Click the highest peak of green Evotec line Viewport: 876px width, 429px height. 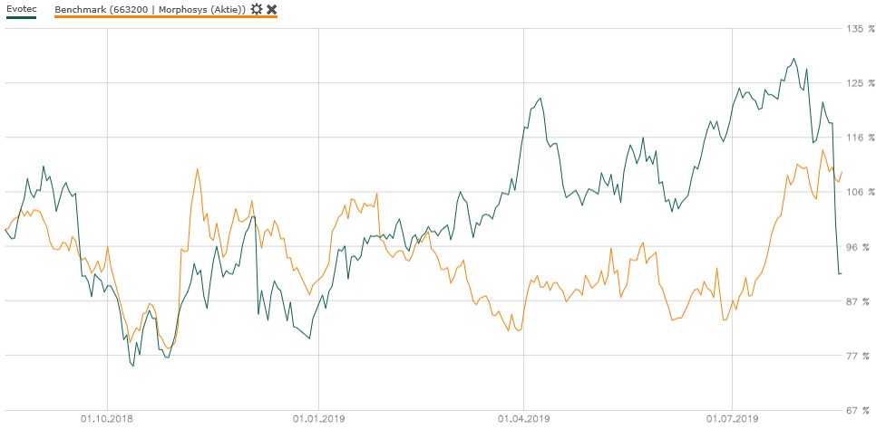coord(793,60)
